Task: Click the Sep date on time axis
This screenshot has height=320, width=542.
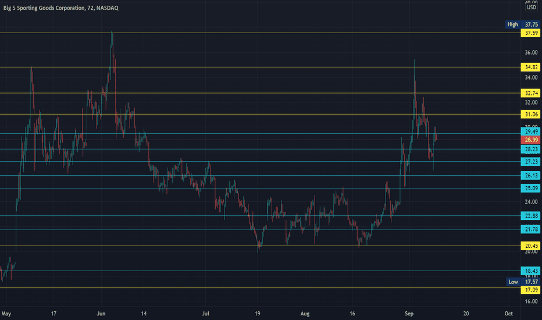Action: click(409, 314)
